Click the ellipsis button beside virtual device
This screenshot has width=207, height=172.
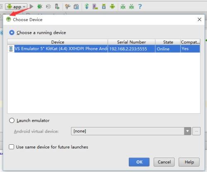196,131
